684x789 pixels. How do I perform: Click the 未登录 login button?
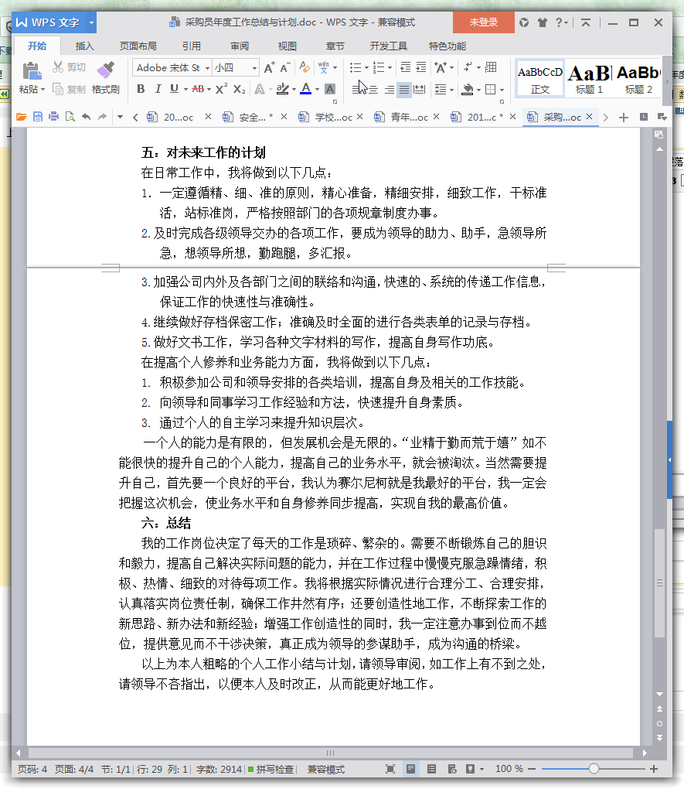(483, 22)
